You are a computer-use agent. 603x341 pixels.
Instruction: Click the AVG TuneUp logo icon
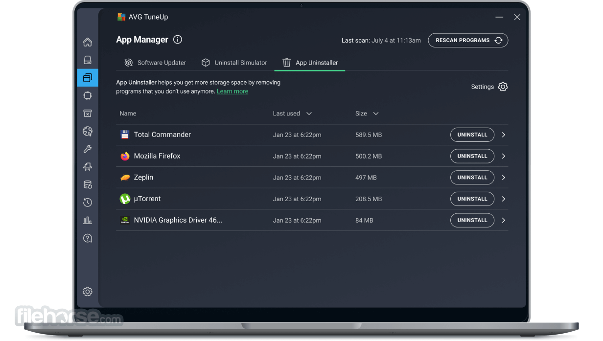pyautogui.click(x=121, y=17)
